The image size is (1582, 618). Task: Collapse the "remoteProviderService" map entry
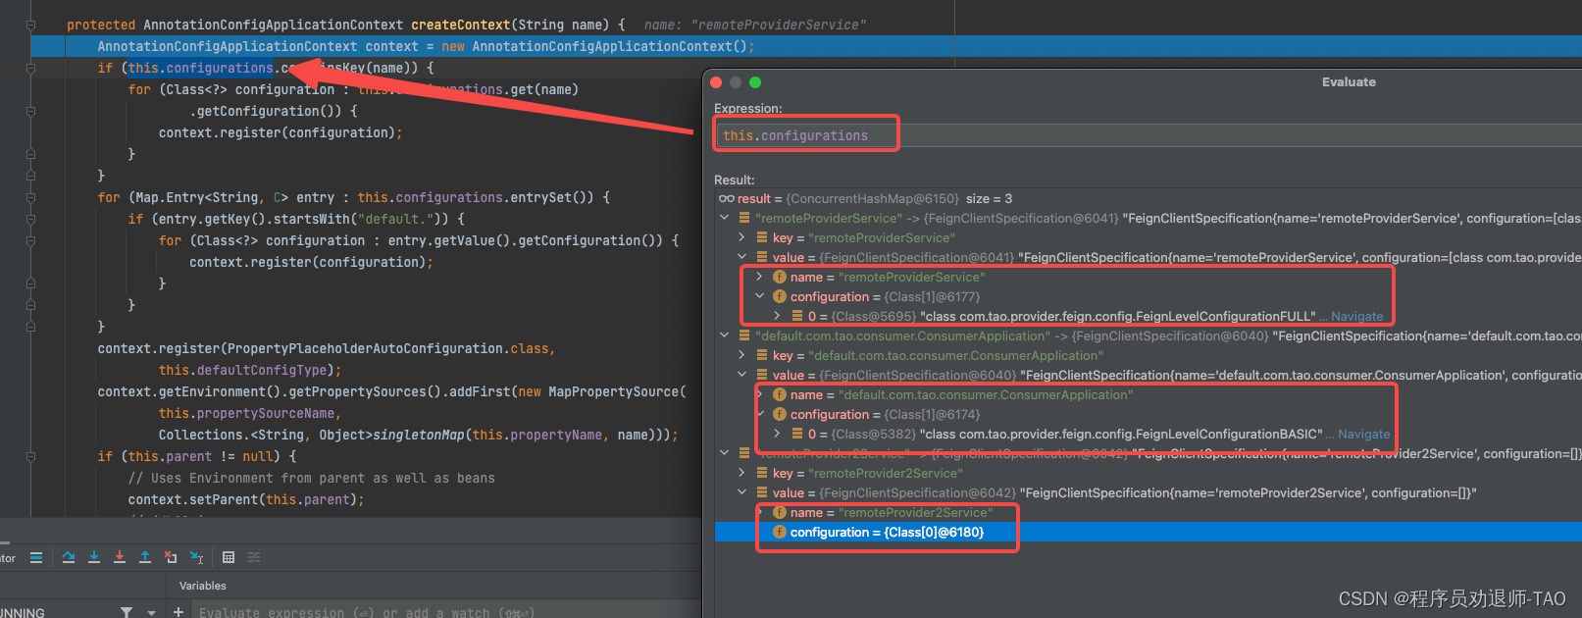tap(725, 218)
